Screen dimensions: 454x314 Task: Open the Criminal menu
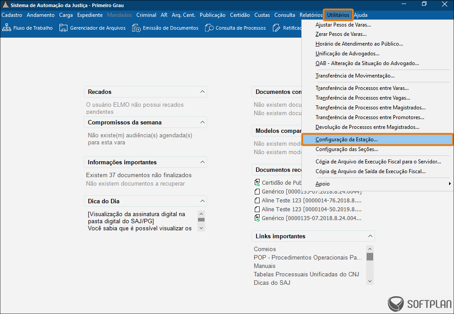(146, 15)
